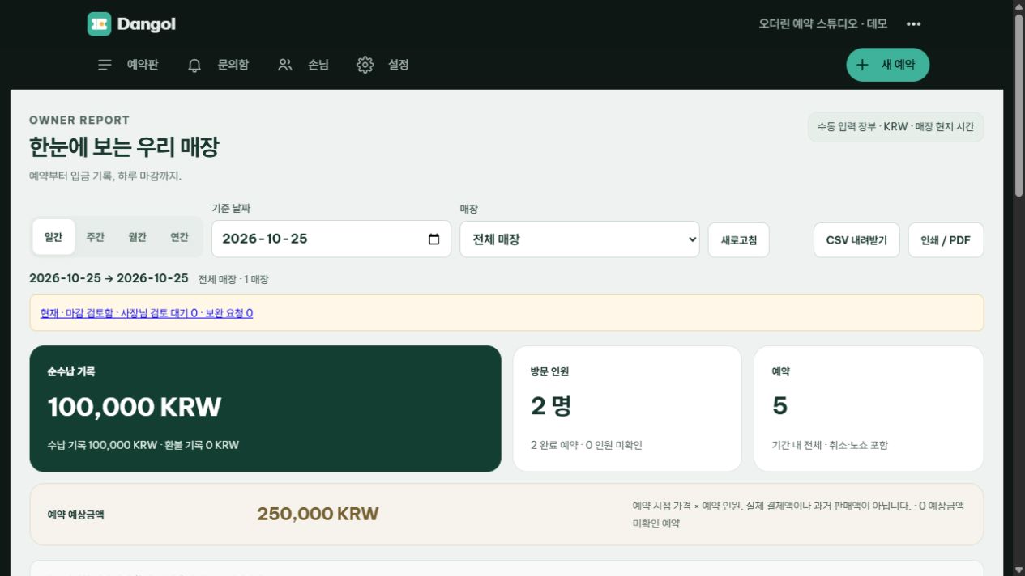Click the 새로고침 button

click(x=738, y=240)
